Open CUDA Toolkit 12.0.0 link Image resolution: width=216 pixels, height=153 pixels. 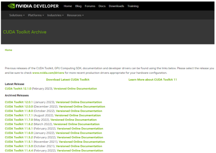coord(19,106)
